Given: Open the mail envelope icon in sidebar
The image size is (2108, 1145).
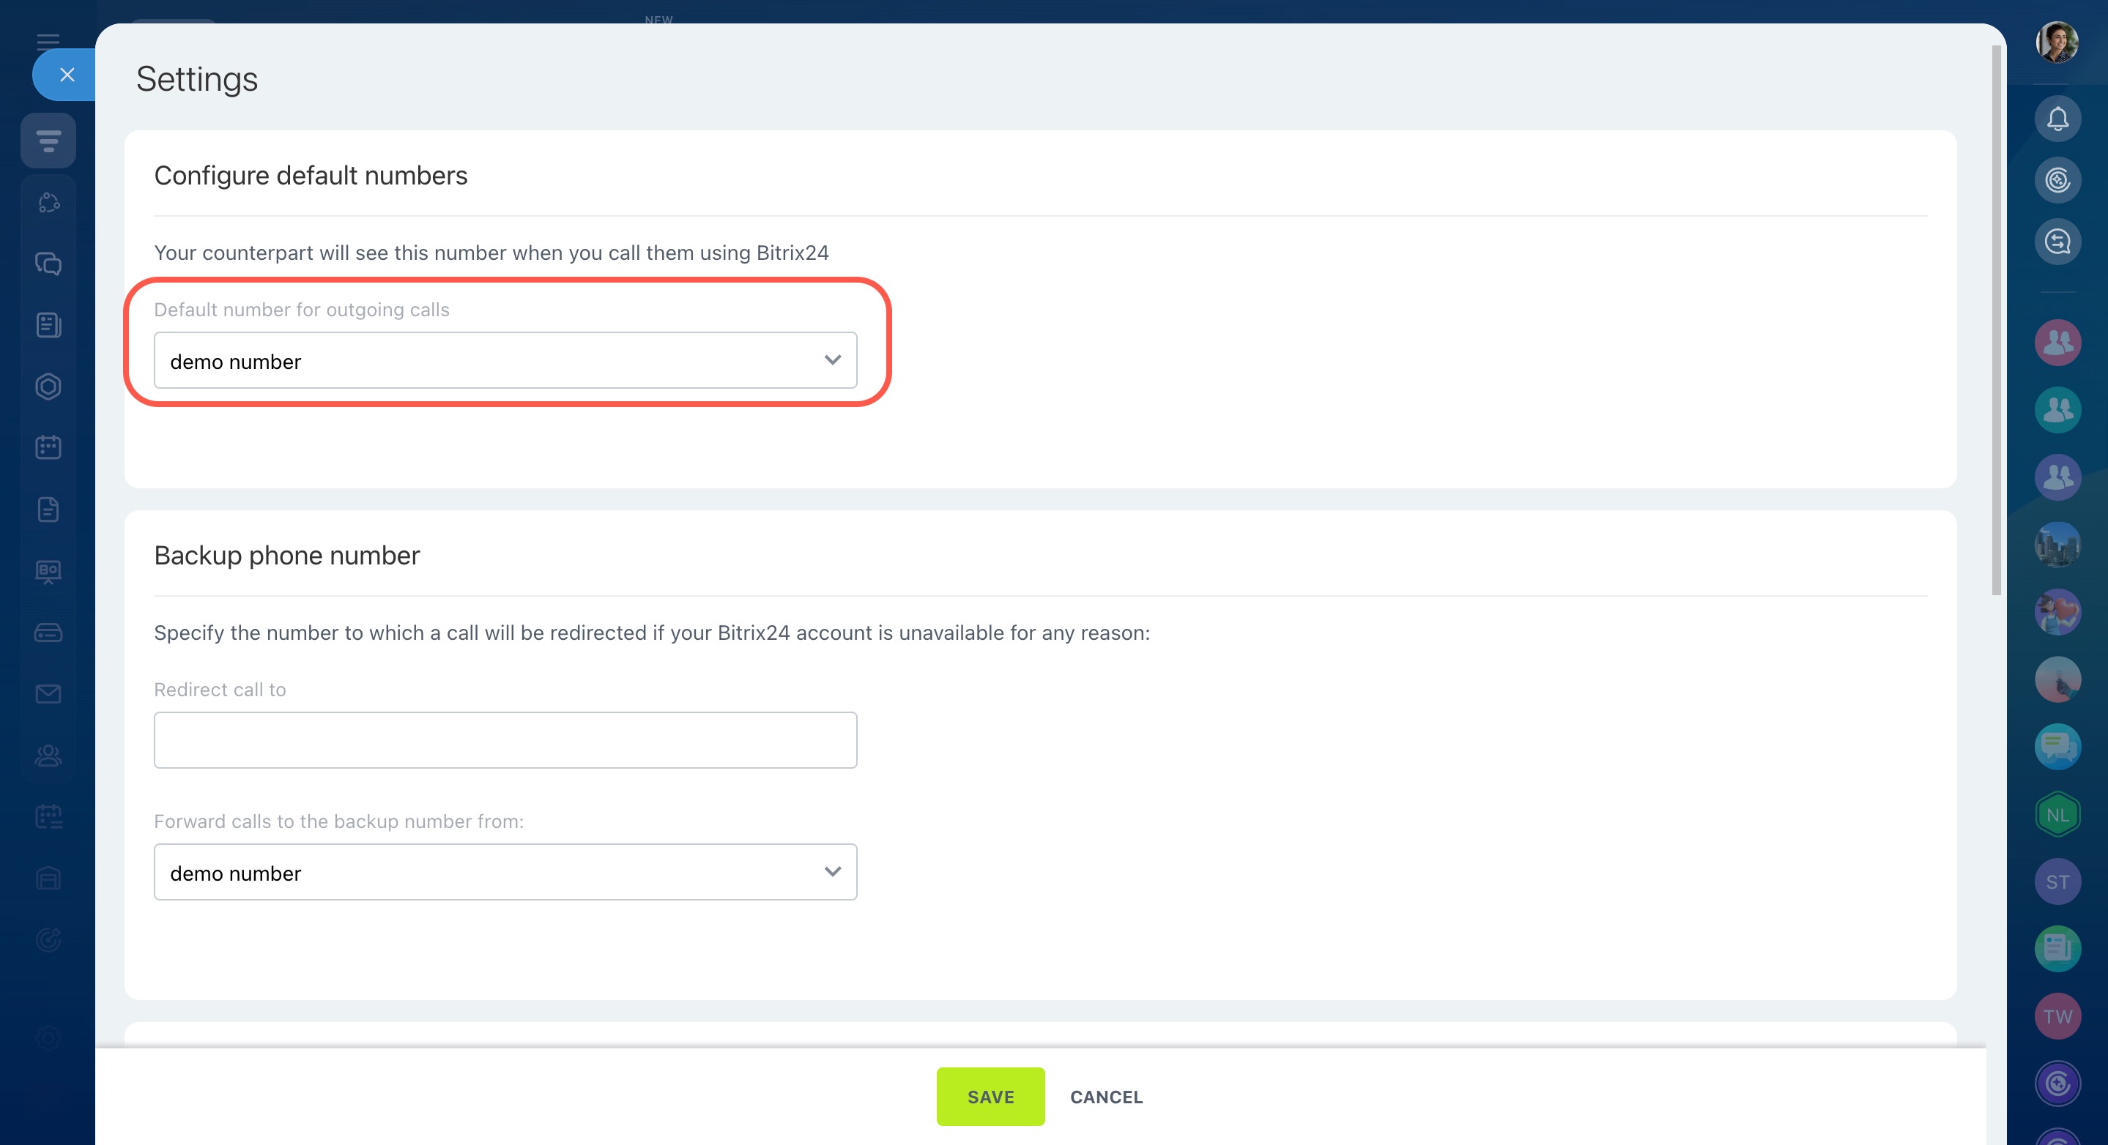Looking at the screenshot, I should click(x=48, y=693).
